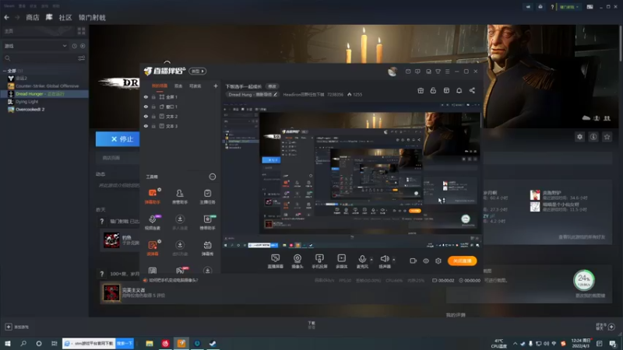Switch Steam library to grid view icon
This screenshot has width=623, height=350.
[x=82, y=31]
